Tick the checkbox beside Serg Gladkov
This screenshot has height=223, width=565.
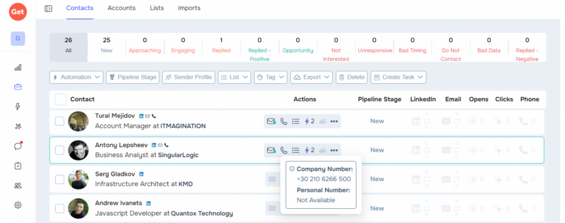[60, 179]
